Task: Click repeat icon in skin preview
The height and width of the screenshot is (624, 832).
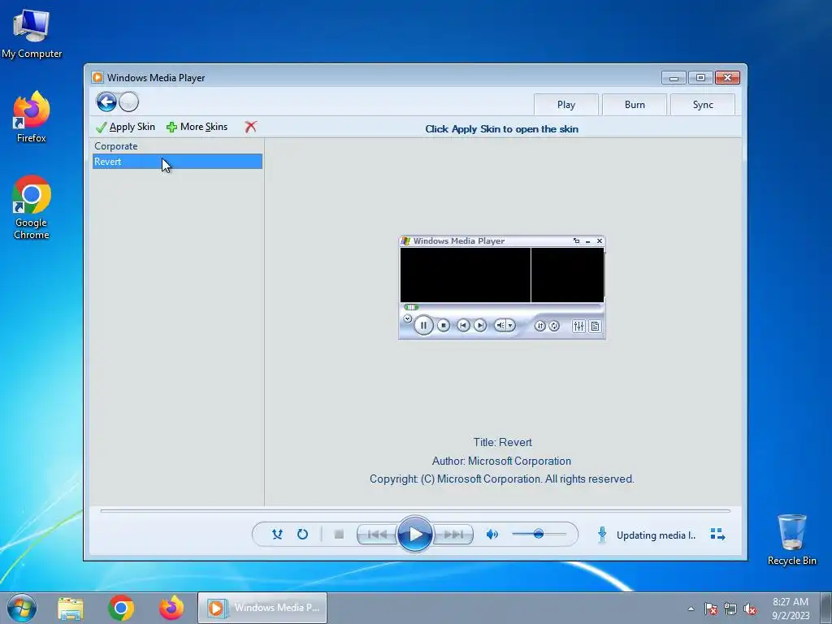Action: pos(554,326)
